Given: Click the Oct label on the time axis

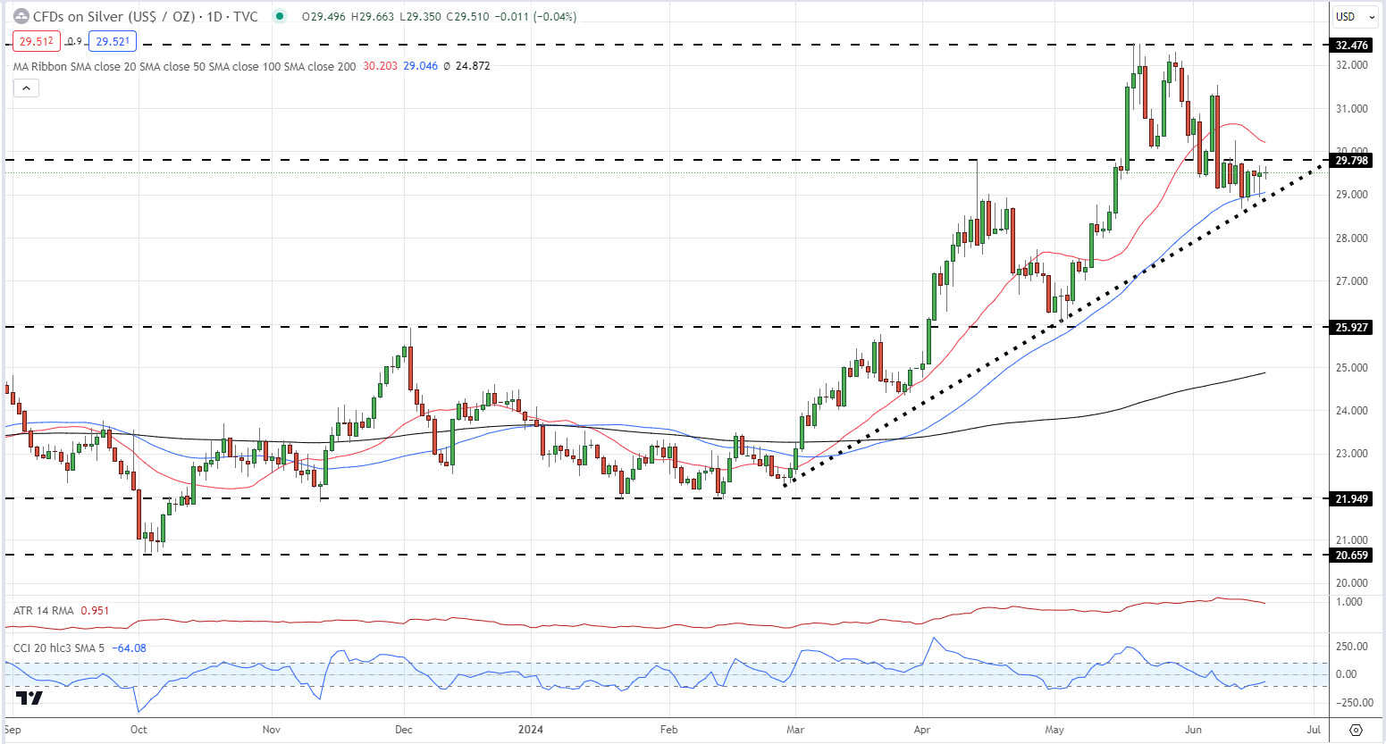Looking at the screenshot, I should pyautogui.click(x=139, y=730).
